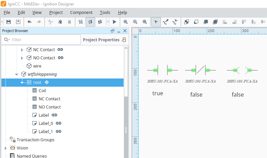The width and height of the screenshot is (267, 158).
Task: Expand the Vision tree node
Action: click(5, 148)
